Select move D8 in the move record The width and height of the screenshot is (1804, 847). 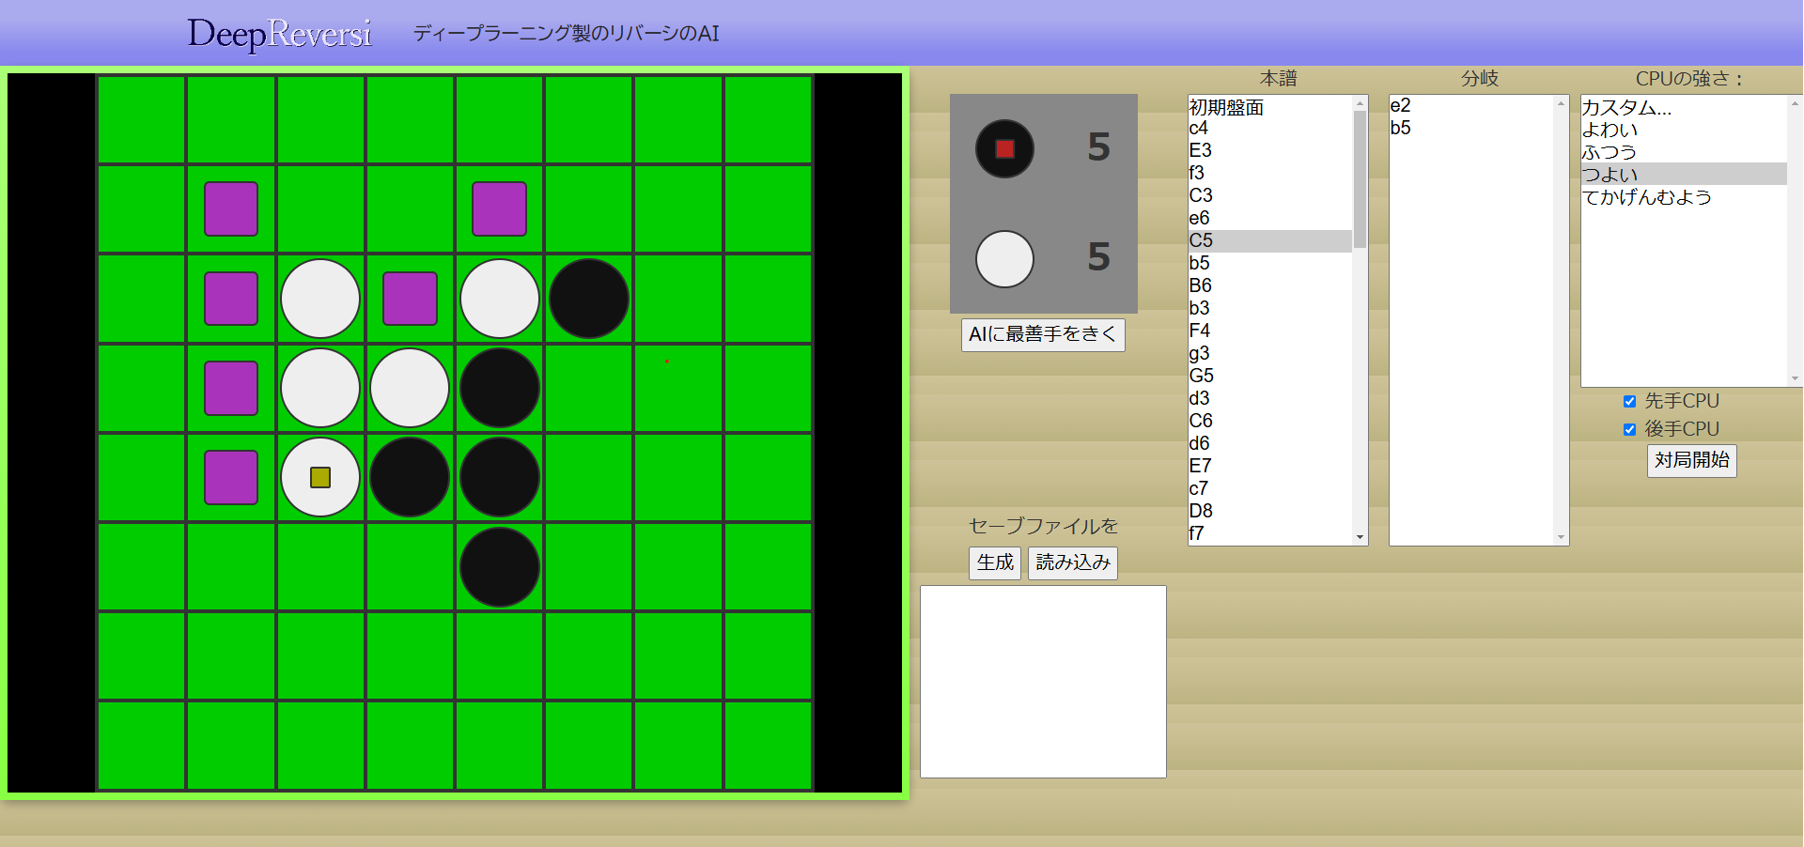coord(1270,511)
